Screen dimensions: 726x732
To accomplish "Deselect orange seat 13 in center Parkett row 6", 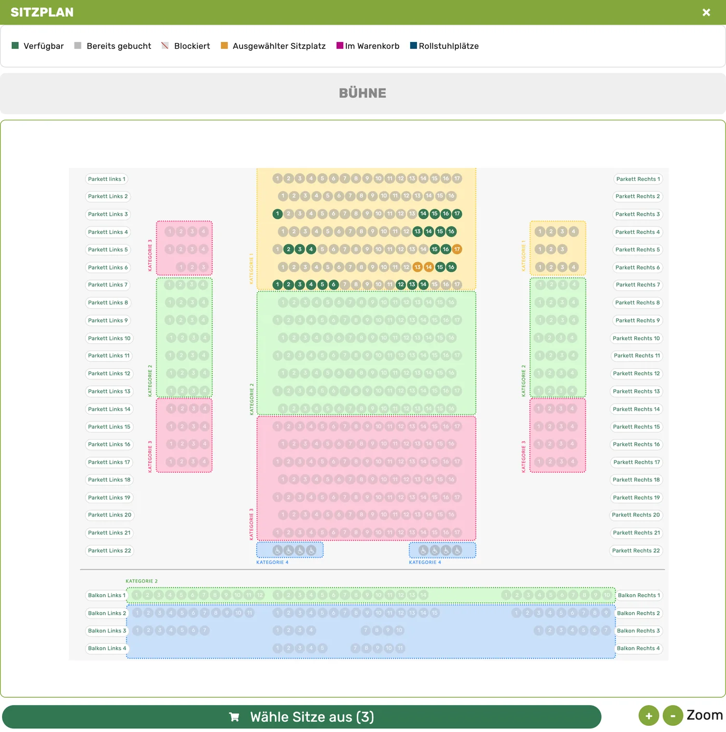I will (417, 267).
